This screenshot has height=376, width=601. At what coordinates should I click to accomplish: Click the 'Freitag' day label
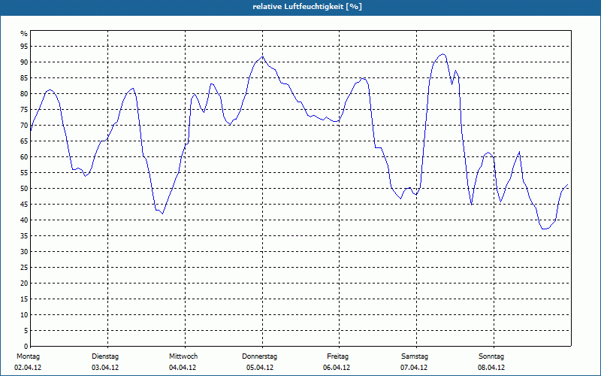(337, 356)
